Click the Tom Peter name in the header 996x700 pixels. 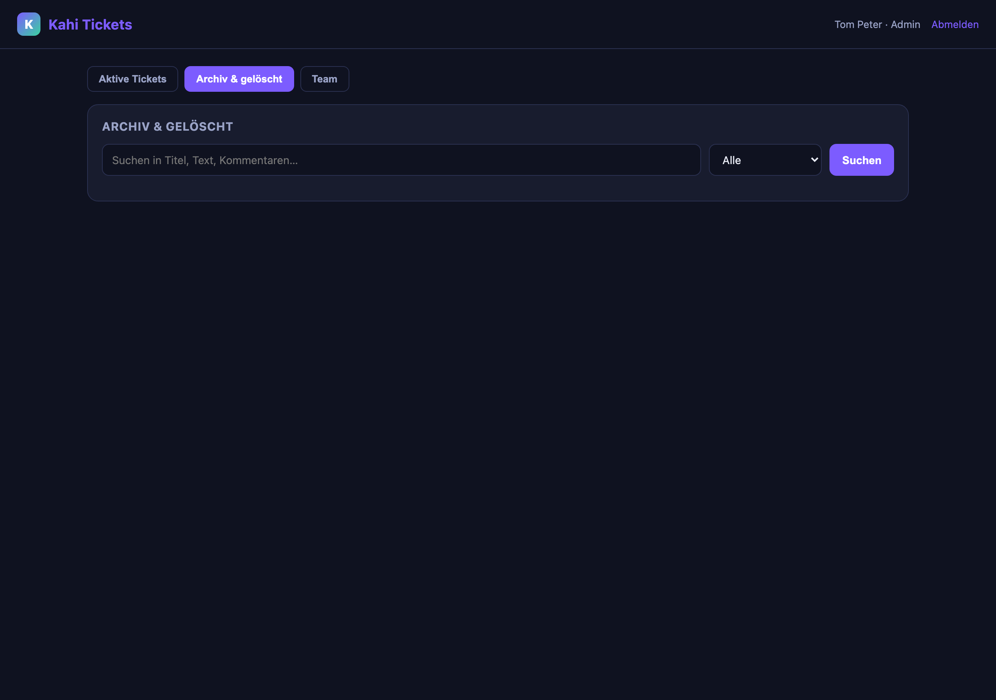coord(858,24)
